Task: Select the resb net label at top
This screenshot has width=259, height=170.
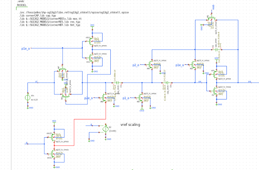Action: pos(214,7)
